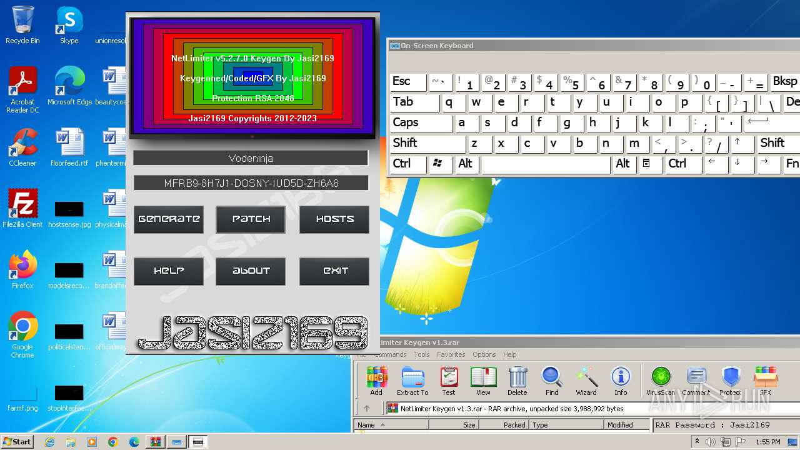Open Recycle Bin desktop icon
The image size is (800, 450).
[x=22, y=25]
